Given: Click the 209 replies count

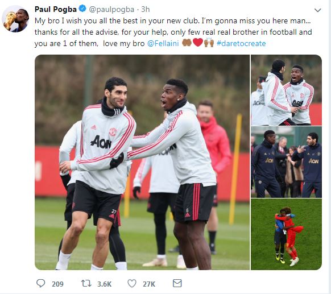Looking at the screenshot, I should (57, 284).
